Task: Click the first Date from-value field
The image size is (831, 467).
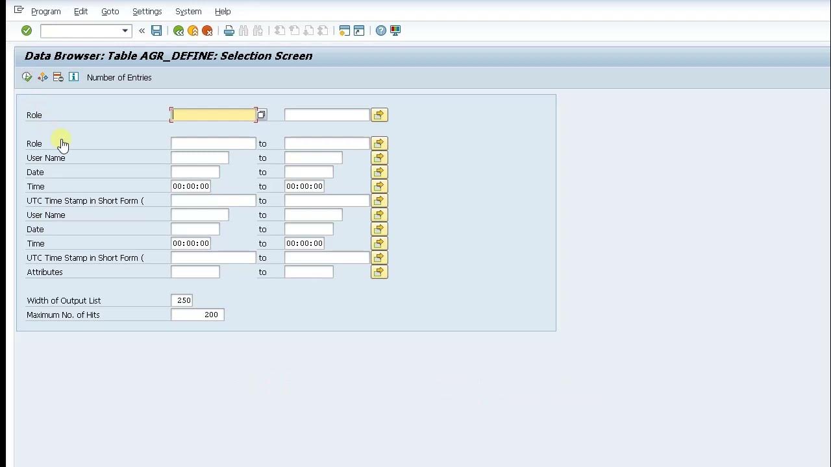Action: (195, 172)
